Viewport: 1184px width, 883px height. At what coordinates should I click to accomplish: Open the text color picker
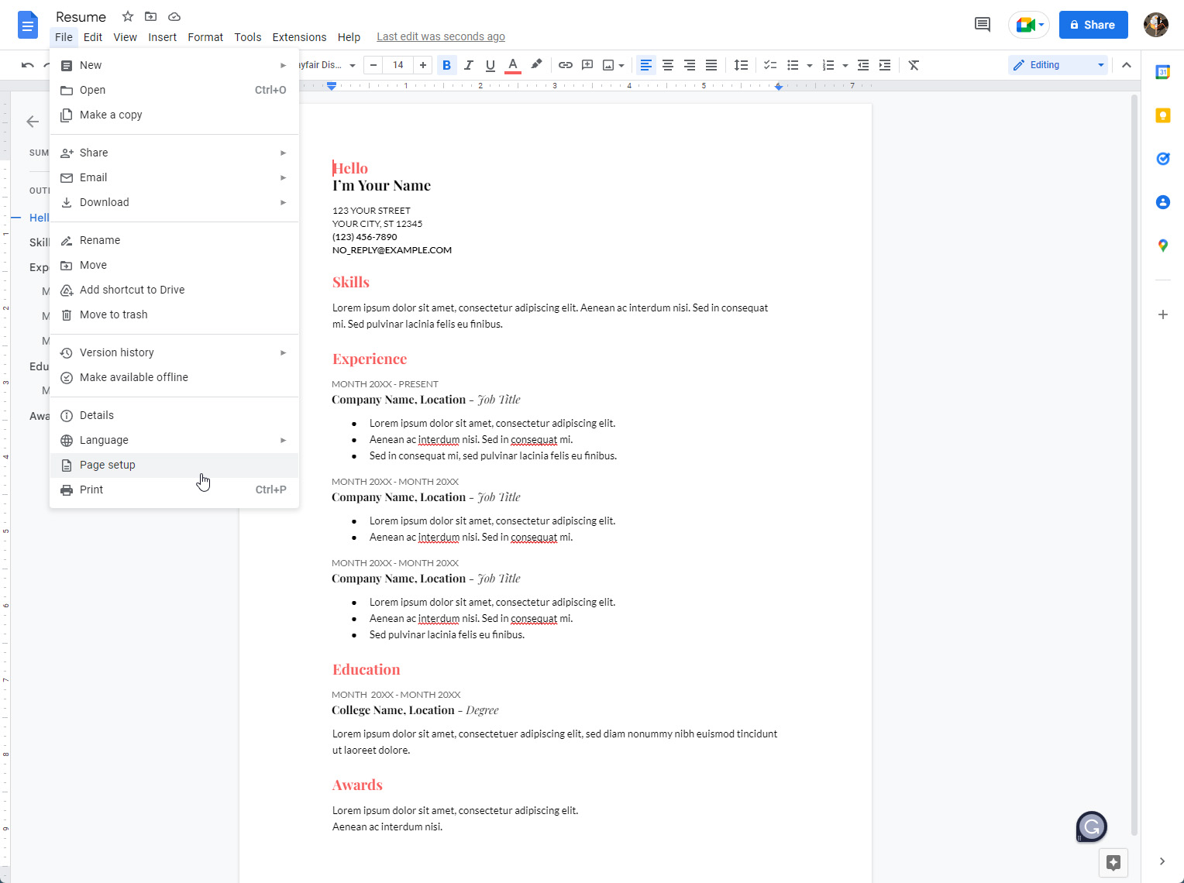coord(512,65)
